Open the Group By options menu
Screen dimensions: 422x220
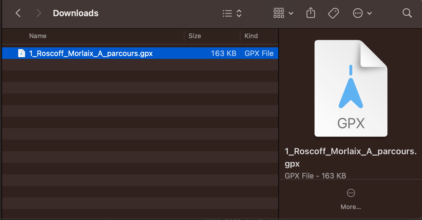coord(283,13)
